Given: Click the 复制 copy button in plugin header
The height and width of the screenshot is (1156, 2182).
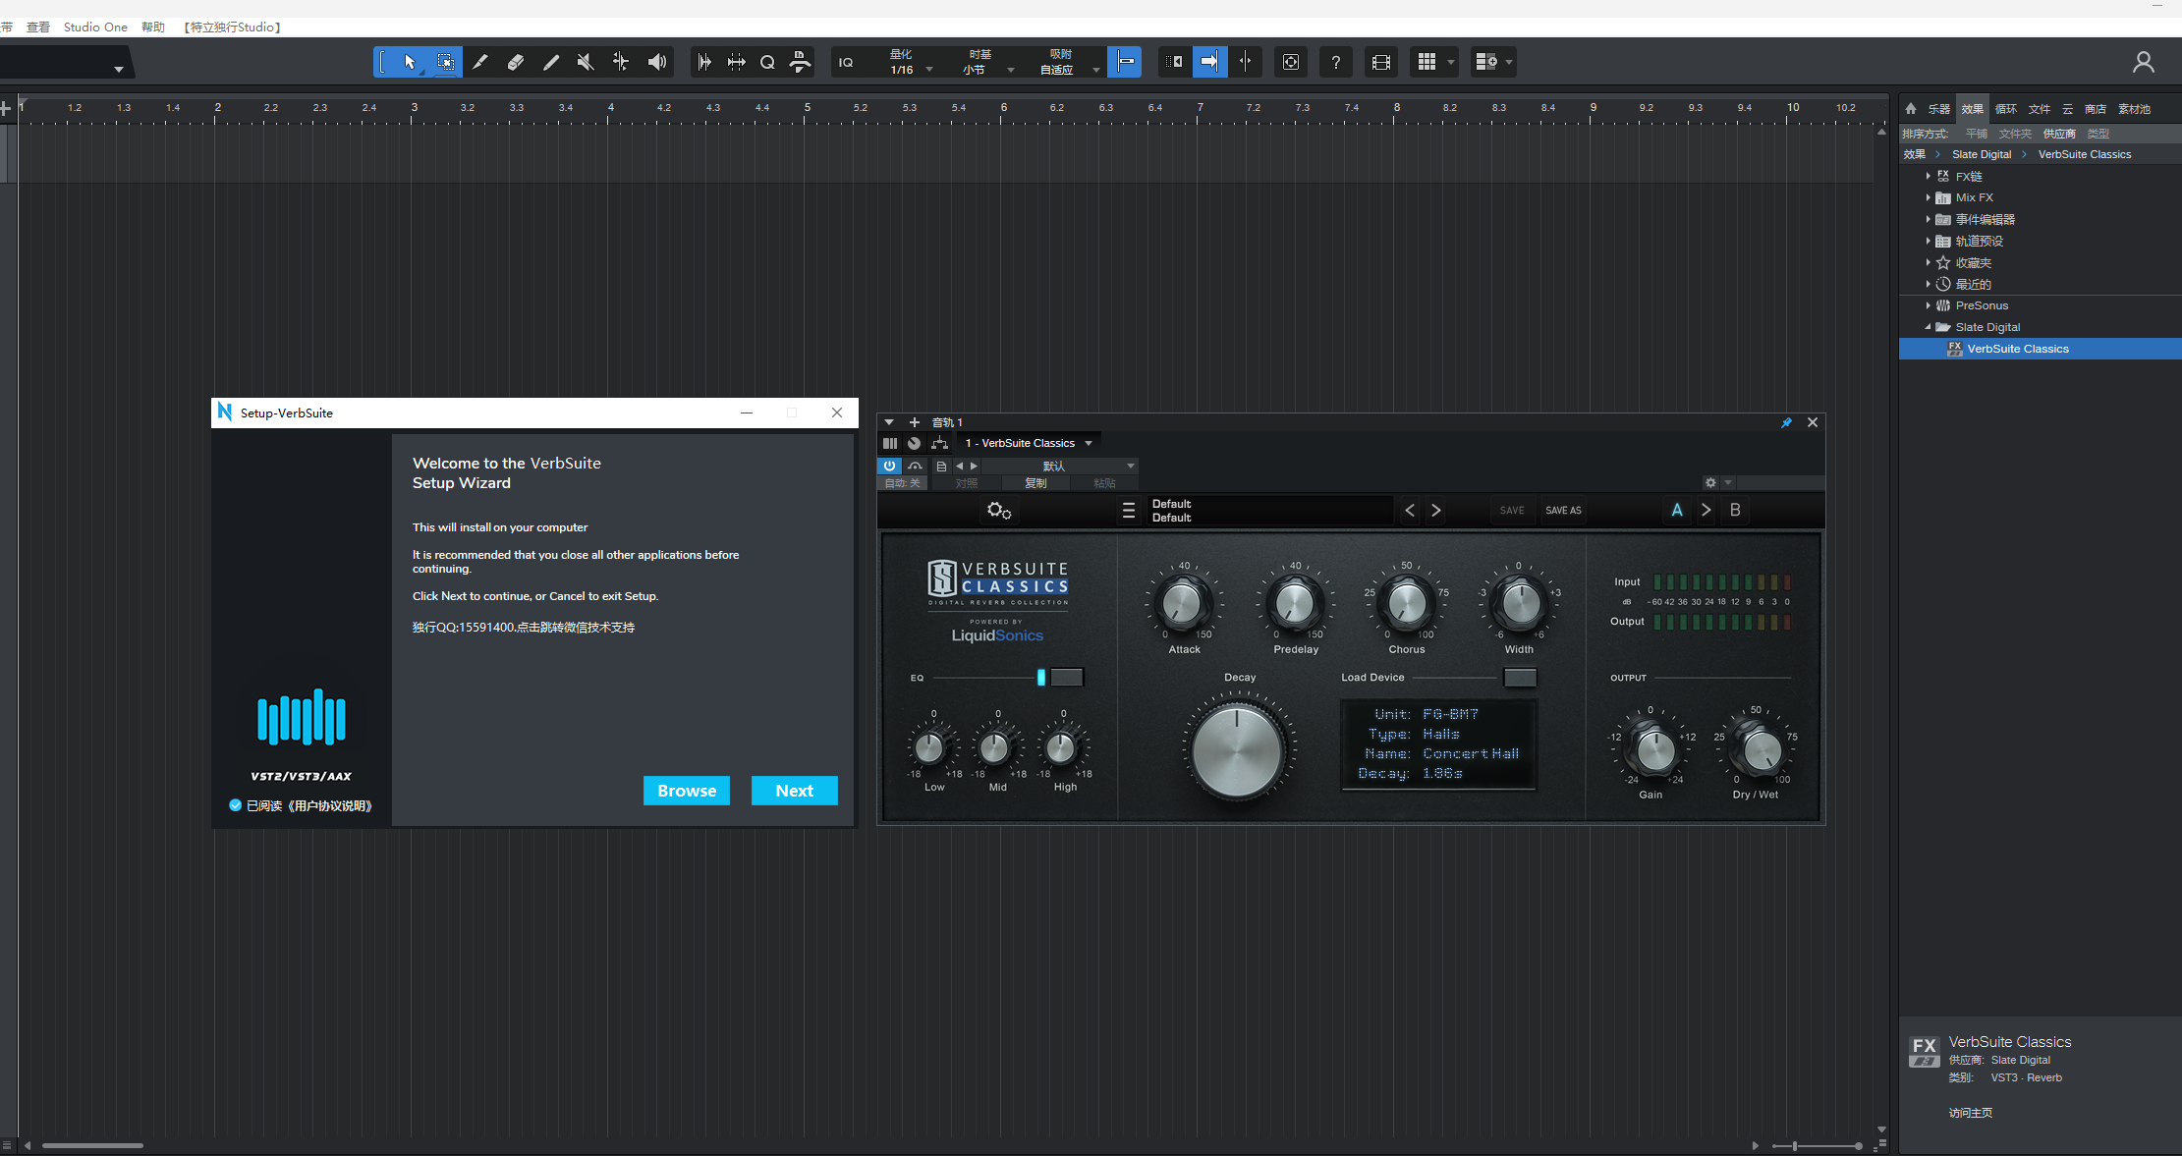Looking at the screenshot, I should click(1035, 482).
